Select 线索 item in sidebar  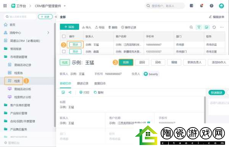tap(14, 81)
